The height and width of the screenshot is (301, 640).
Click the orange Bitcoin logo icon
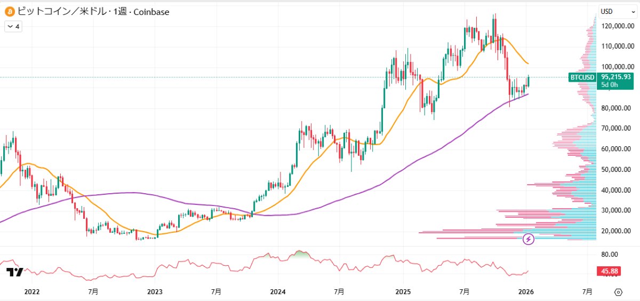10,11
